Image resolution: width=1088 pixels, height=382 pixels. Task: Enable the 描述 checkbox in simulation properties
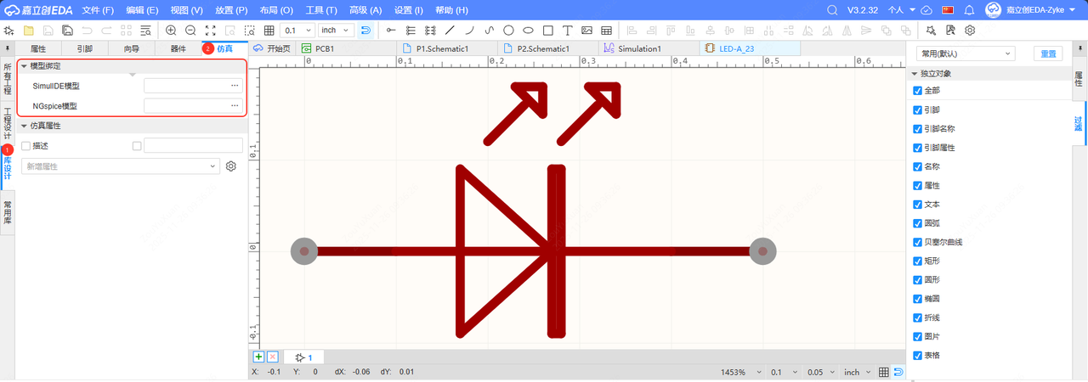click(25, 146)
